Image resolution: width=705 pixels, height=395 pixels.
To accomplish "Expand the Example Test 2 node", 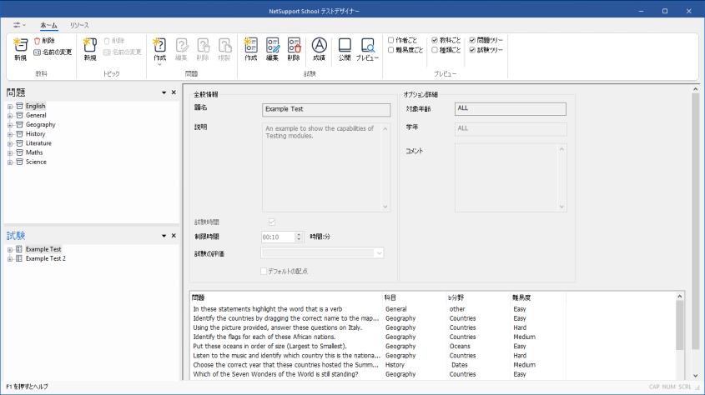I will (x=10, y=258).
